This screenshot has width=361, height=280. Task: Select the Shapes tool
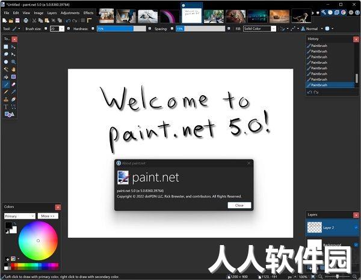point(9,114)
